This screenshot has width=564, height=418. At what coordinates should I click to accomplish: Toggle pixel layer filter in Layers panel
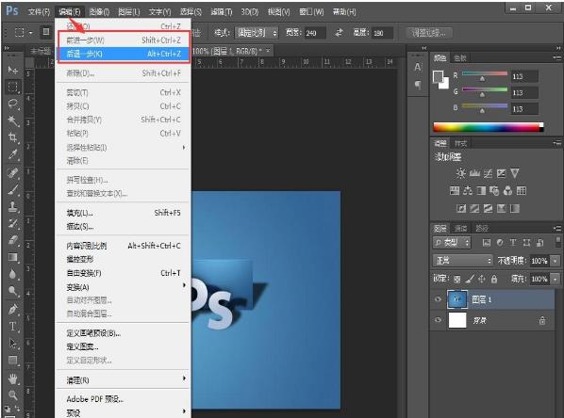click(487, 243)
